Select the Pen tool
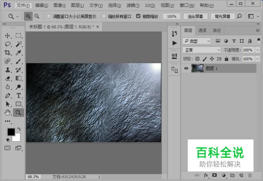This screenshot has width=263, height=181. pyautogui.click(x=7, y=96)
